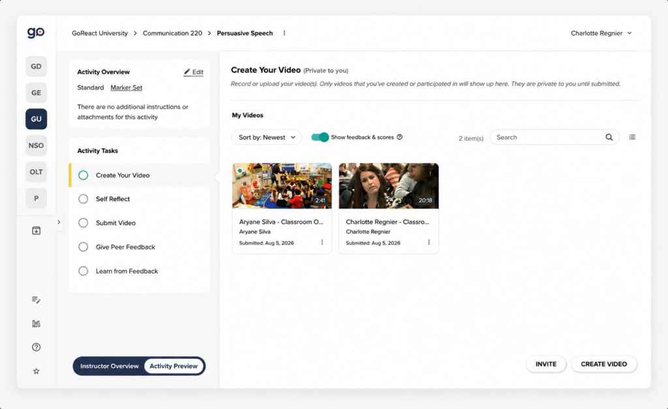Open the library books sidebar icon

[x=37, y=324]
